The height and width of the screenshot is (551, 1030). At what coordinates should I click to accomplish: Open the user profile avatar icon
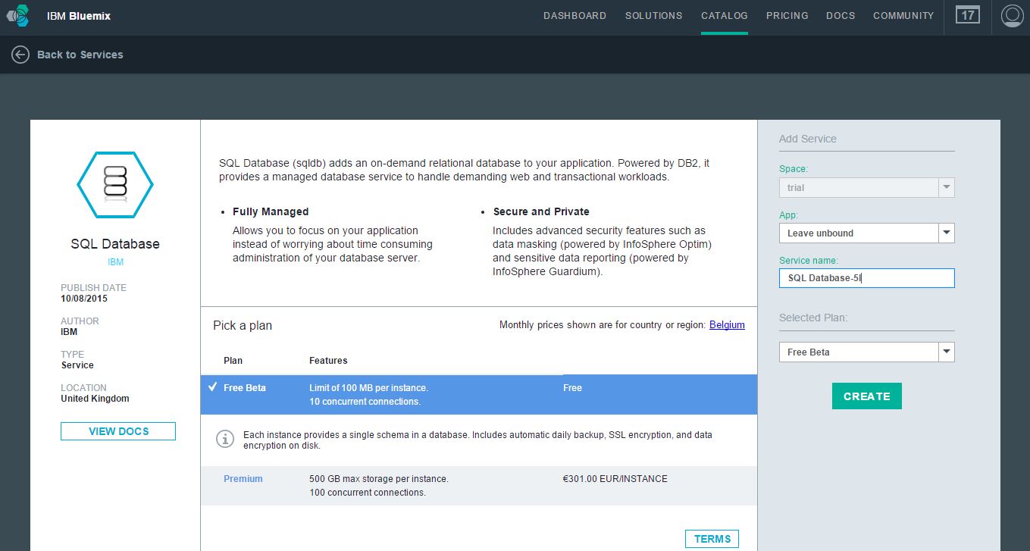(x=1012, y=15)
